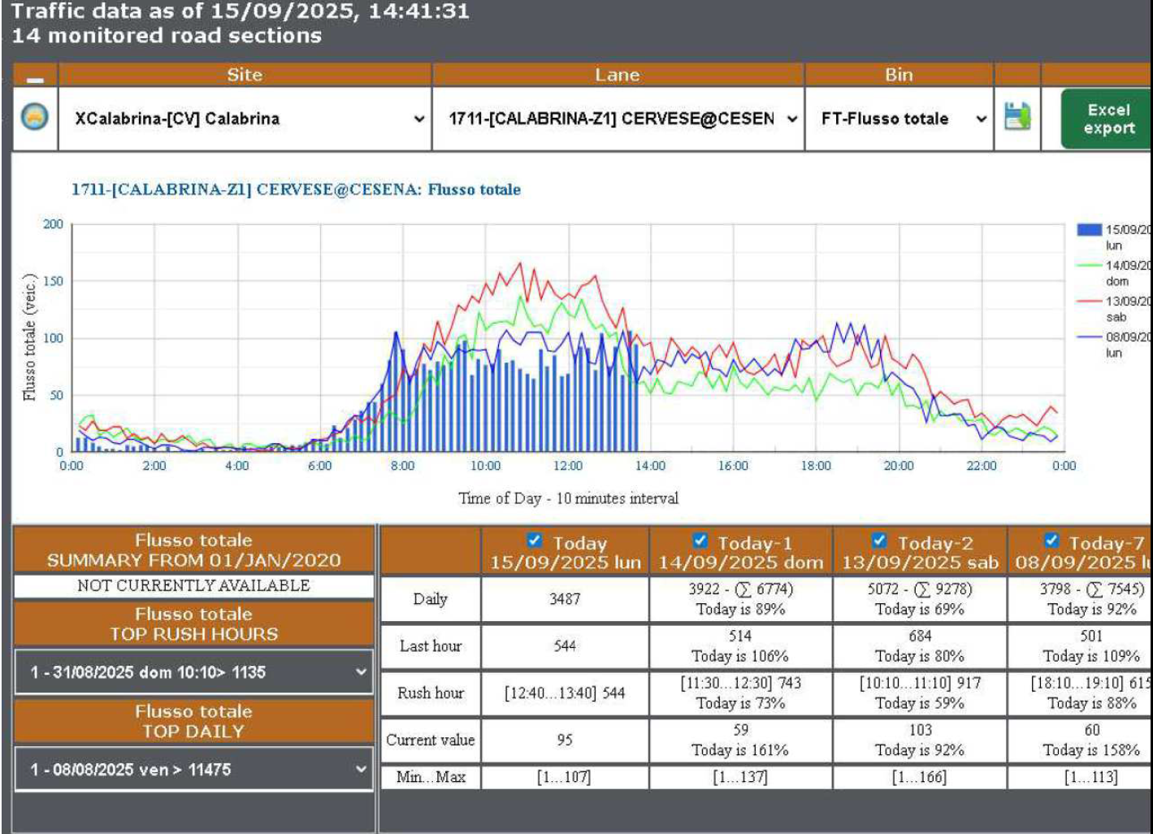Toggle the Today-2 checkbox

[x=879, y=541]
